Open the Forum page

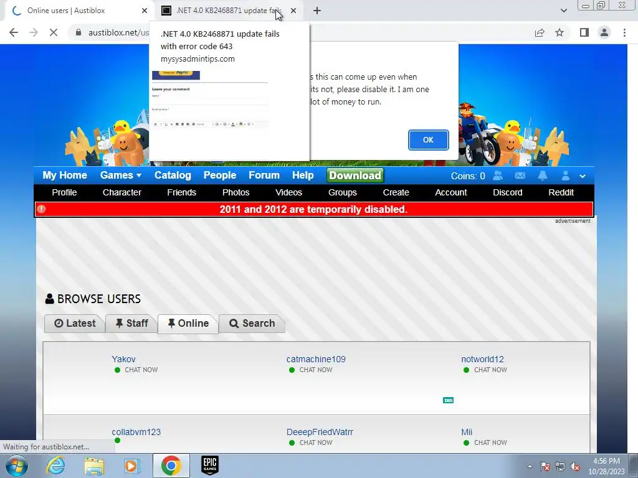click(264, 175)
